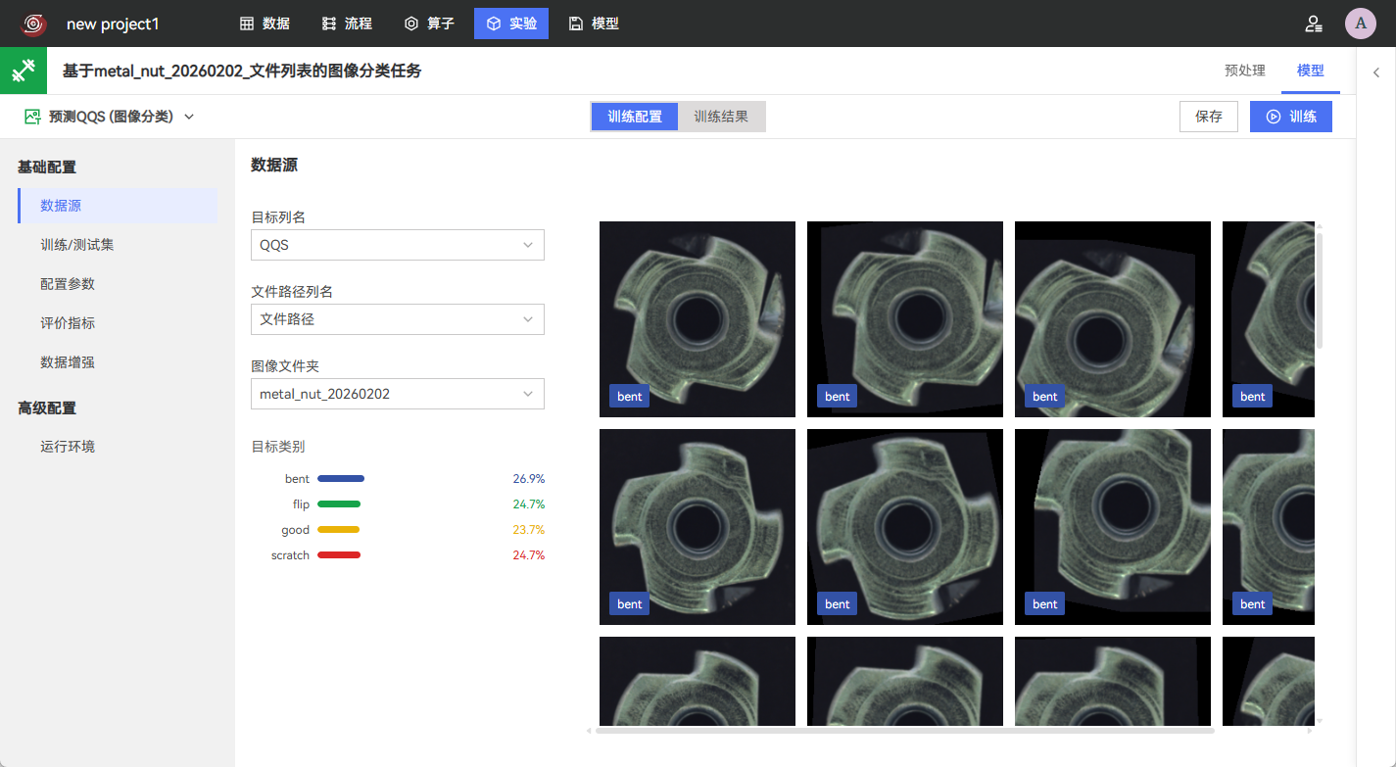Image resolution: width=1396 pixels, height=767 pixels.
Task: Open top-bar 模型 via its disk icon
Action: (576, 24)
